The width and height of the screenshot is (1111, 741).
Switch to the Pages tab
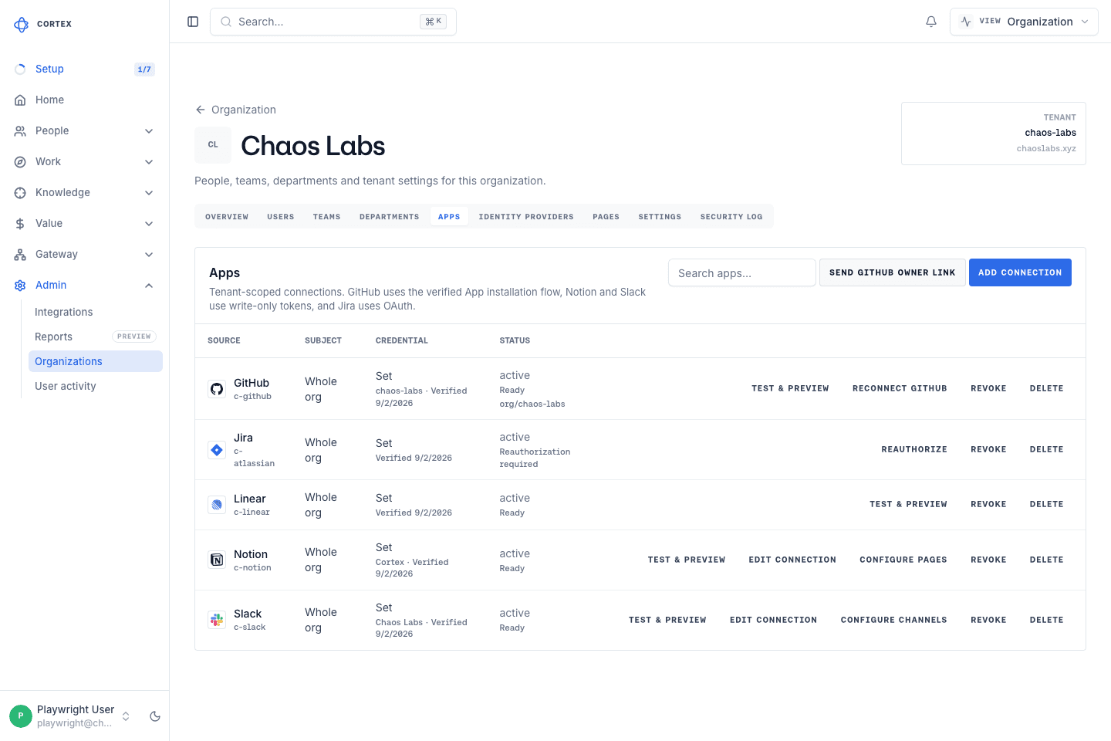tap(606, 217)
